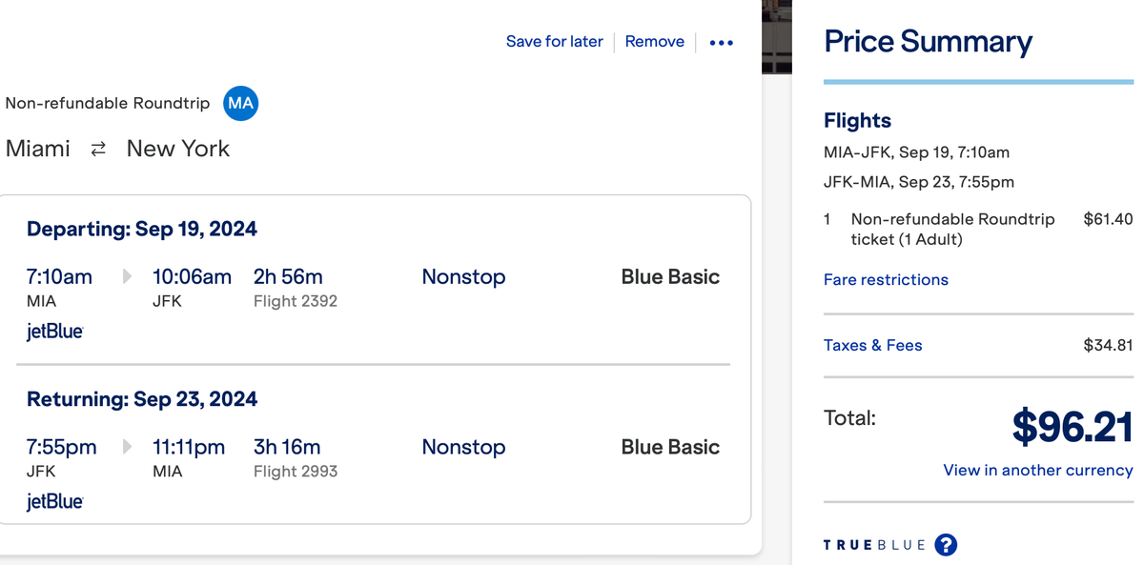1144x565 pixels.
Task: Click Save for later
Action: tap(555, 42)
